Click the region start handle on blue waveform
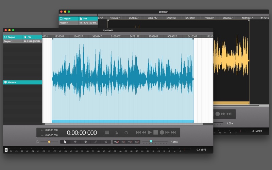 pyautogui.click(x=53, y=39)
